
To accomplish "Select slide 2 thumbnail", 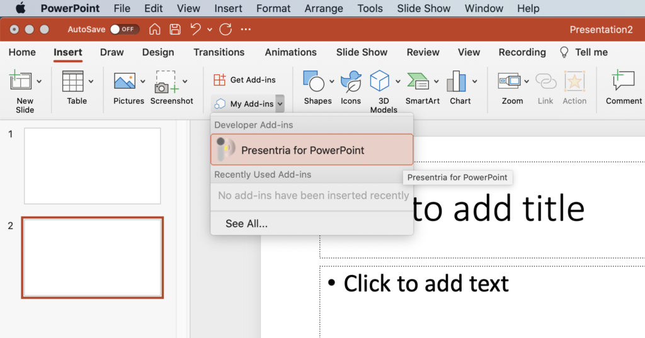I will point(92,257).
